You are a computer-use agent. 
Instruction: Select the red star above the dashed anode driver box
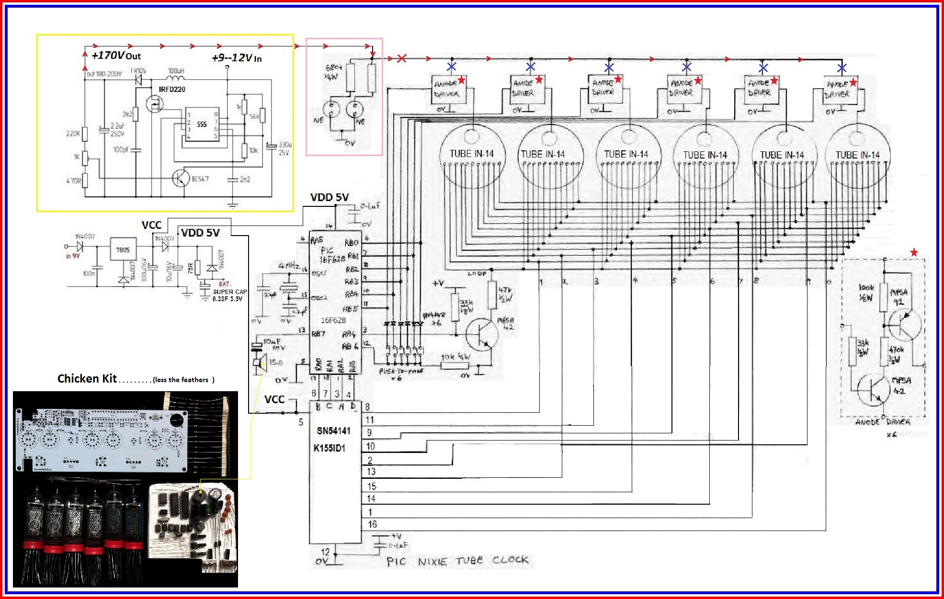(914, 252)
